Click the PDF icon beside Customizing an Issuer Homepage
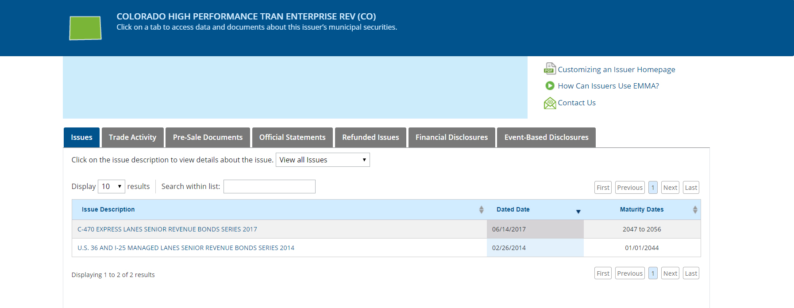The height and width of the screenshot is (308, 794). 550,69
